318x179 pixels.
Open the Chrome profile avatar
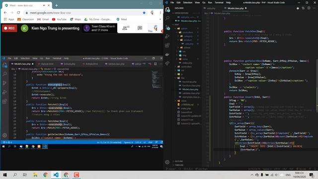(x=152, y=12)
